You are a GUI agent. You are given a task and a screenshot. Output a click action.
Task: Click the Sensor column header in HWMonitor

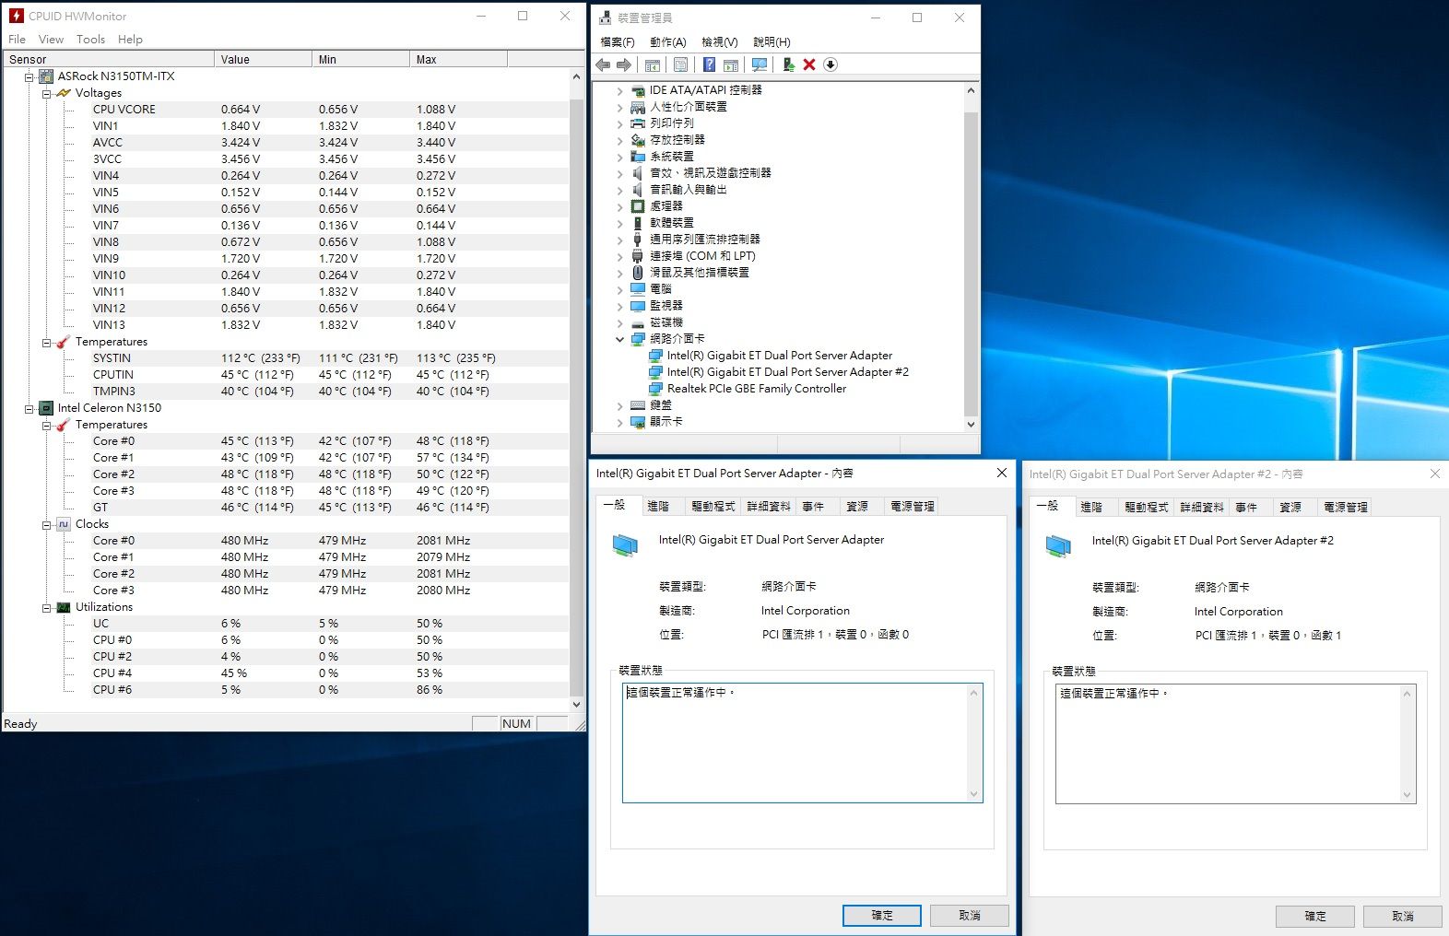pyautogui.click(x=109, y=60)
